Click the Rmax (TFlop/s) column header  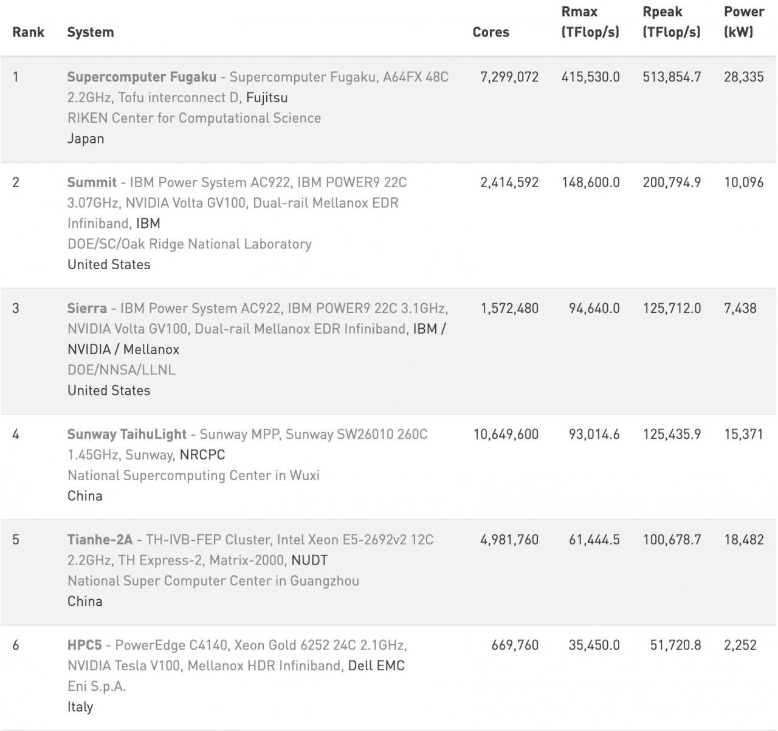590,22
